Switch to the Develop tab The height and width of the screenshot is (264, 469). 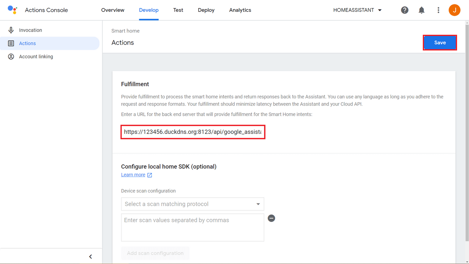coord(149,10)
